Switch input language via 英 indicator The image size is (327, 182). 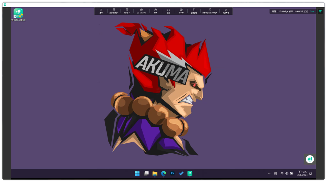point(276,174)
